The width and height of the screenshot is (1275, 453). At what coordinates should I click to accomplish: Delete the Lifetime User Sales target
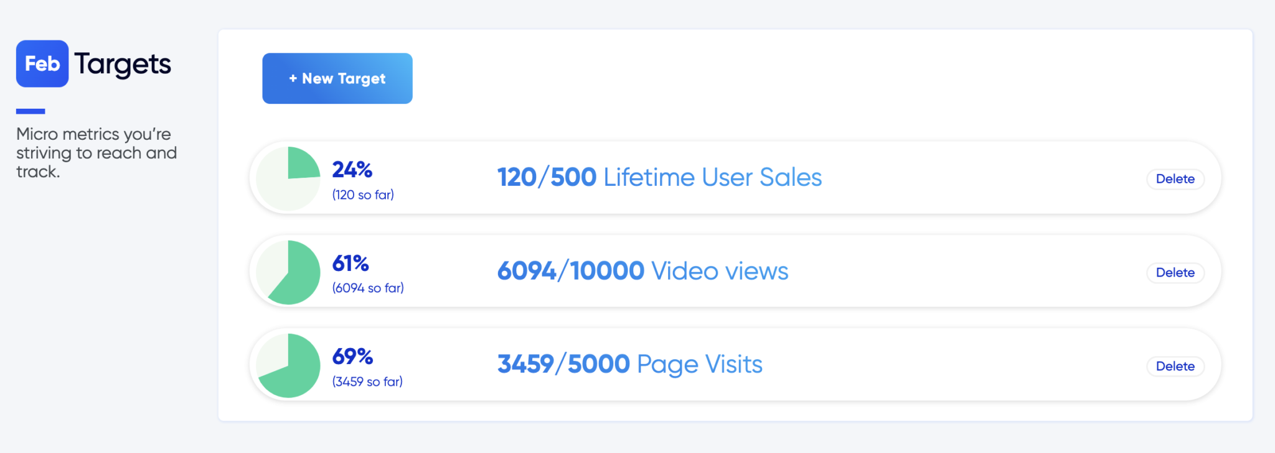click(x=1175, y=179)
